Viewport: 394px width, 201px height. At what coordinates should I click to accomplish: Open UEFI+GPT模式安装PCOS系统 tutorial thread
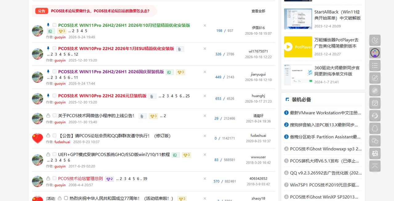coord(114,155)
